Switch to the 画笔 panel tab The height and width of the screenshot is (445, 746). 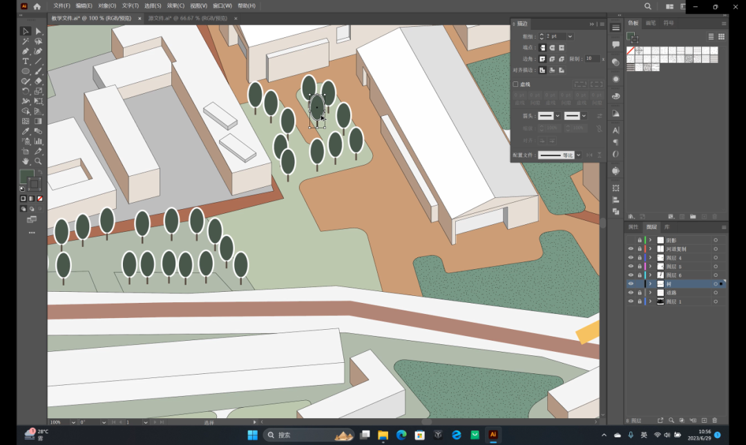click(x=651, y=23)
